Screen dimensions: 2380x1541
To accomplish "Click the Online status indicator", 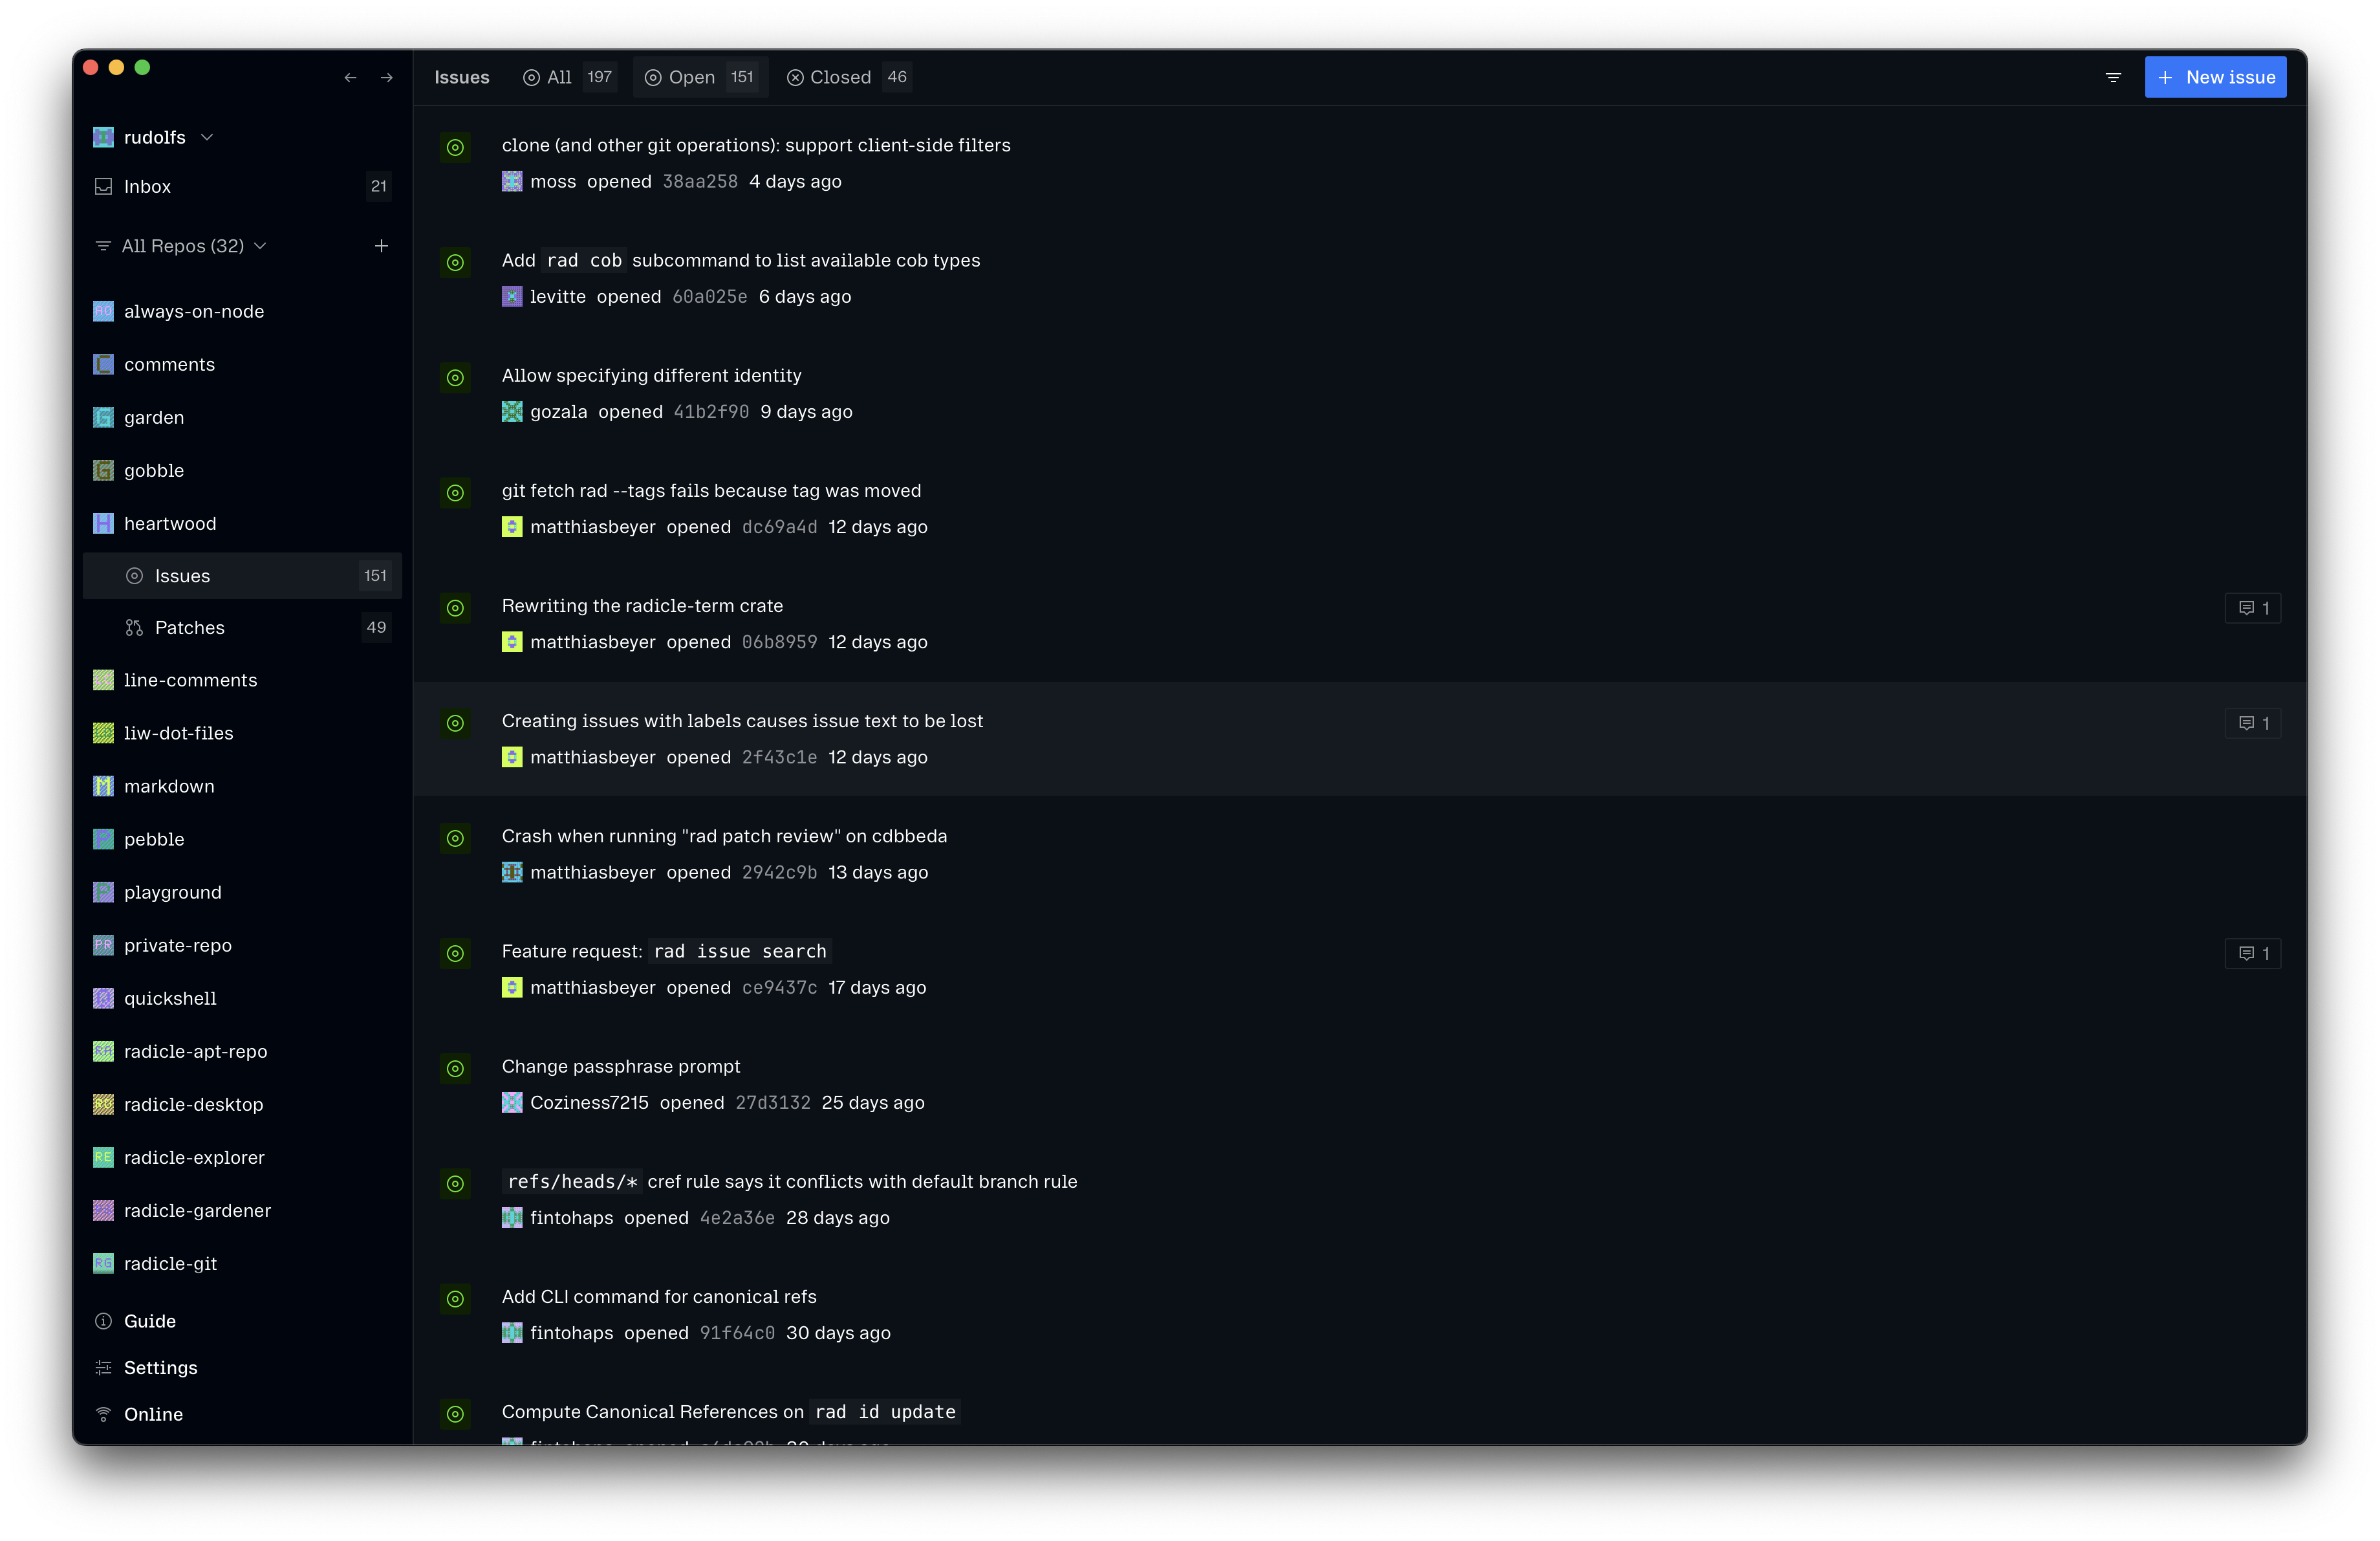I will [152, 1414].
